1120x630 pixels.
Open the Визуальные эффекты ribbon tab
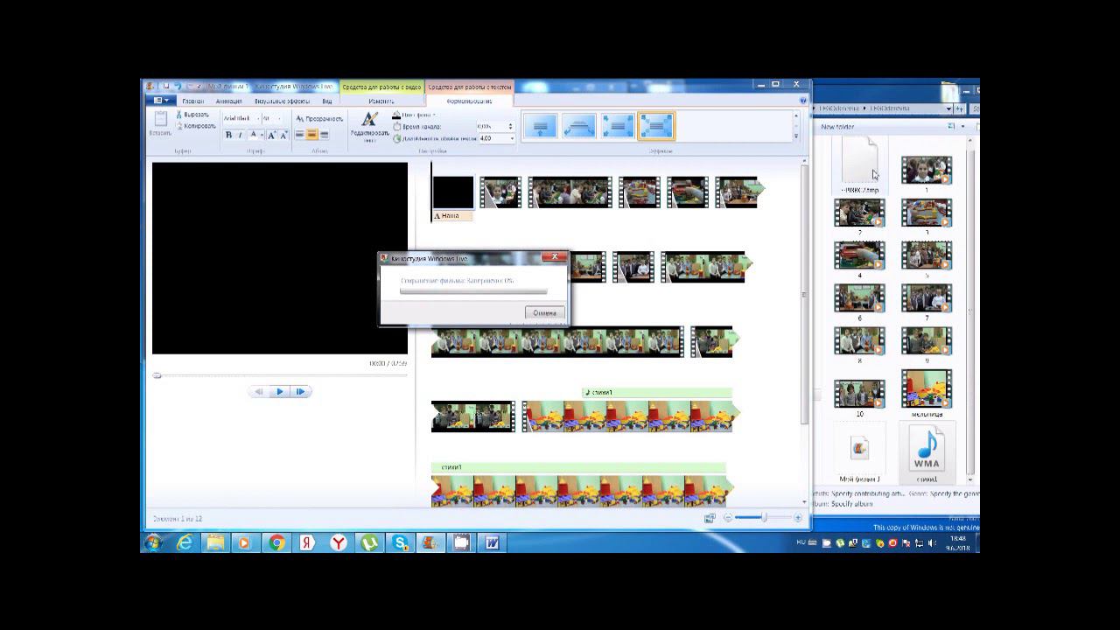(x=282, y=101)
